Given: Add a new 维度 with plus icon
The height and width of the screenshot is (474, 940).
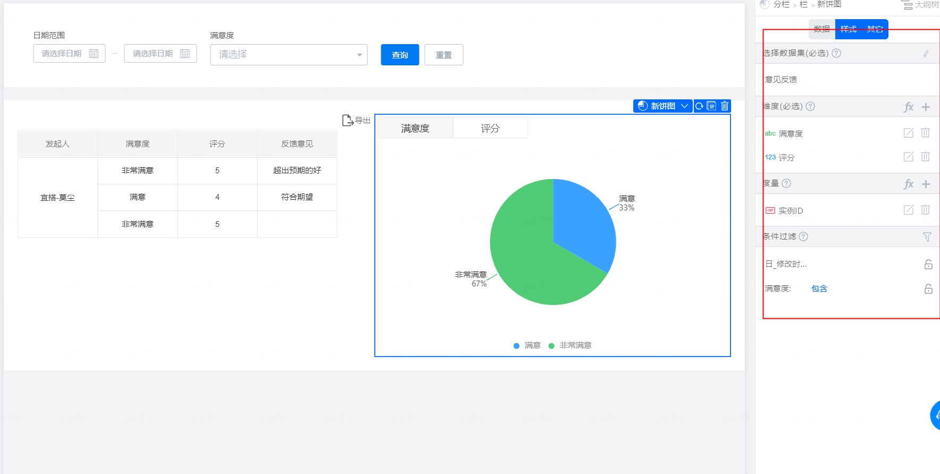Looking at the screenshot, I should tap(926, 107).
